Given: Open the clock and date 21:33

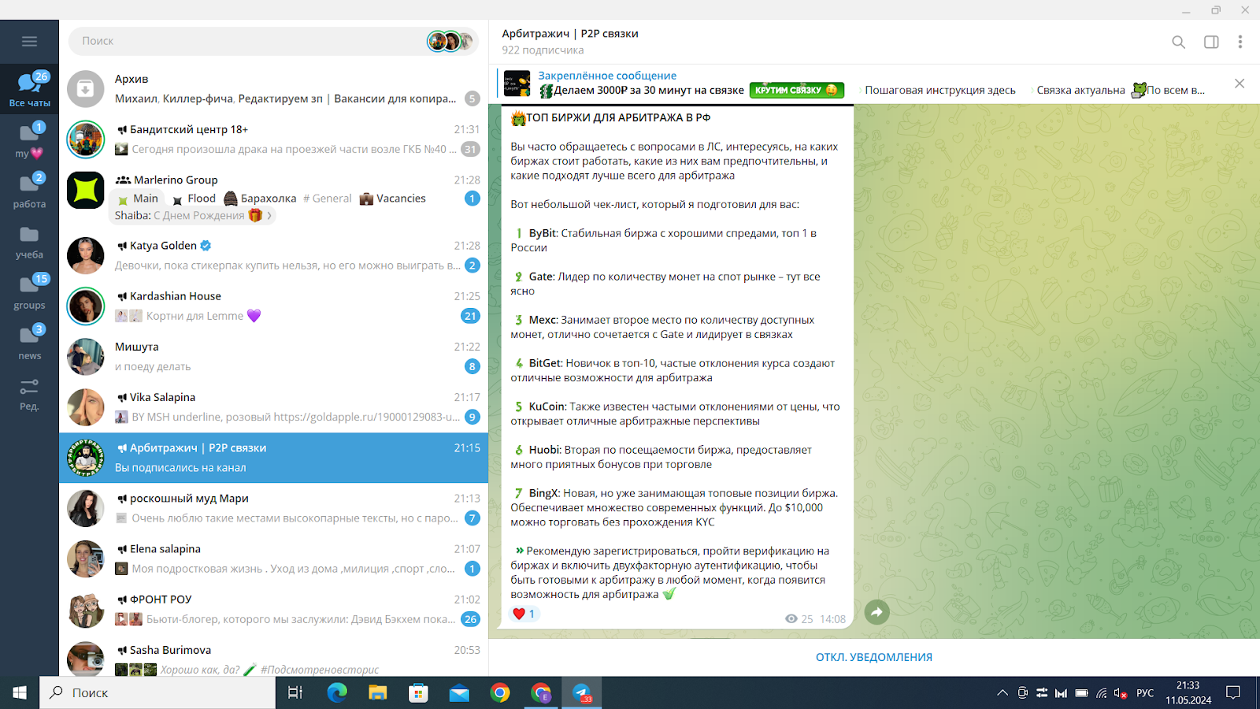Looking at the screenshot, I should tap(1188, 692).
